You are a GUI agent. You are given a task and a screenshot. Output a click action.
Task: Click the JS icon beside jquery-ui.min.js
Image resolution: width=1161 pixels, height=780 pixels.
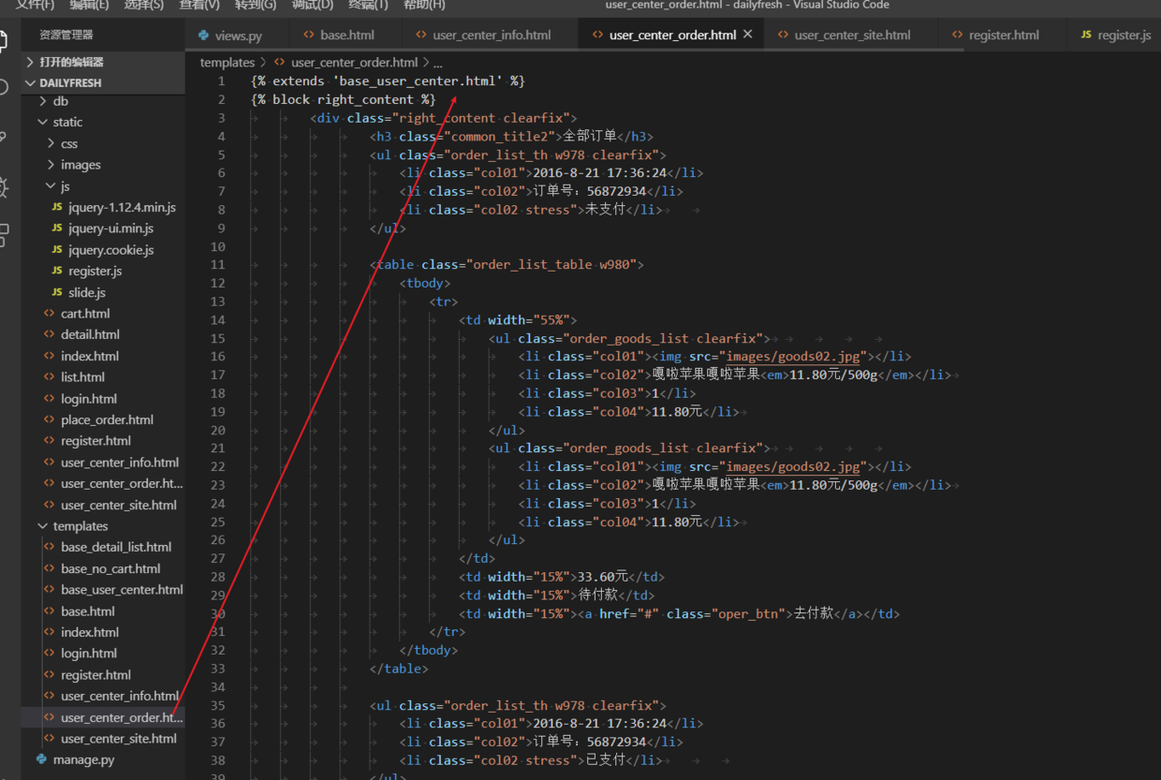click(x=57, y=228)
